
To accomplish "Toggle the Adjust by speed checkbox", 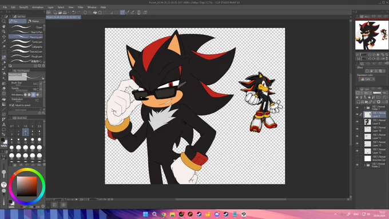I will (13, 105).
